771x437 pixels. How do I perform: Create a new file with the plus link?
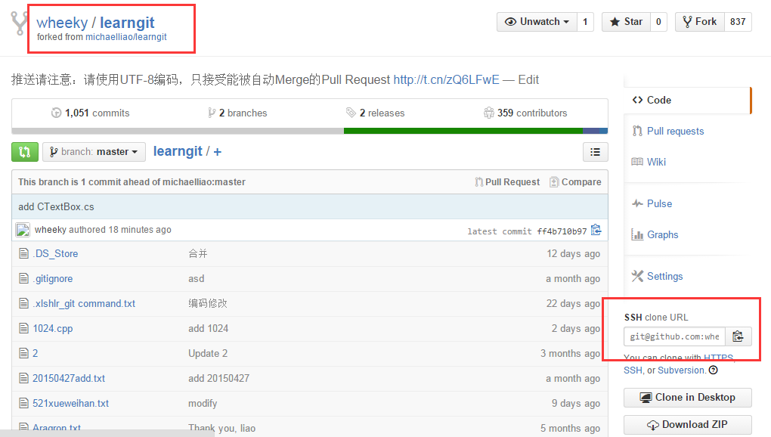click(218, 152)
